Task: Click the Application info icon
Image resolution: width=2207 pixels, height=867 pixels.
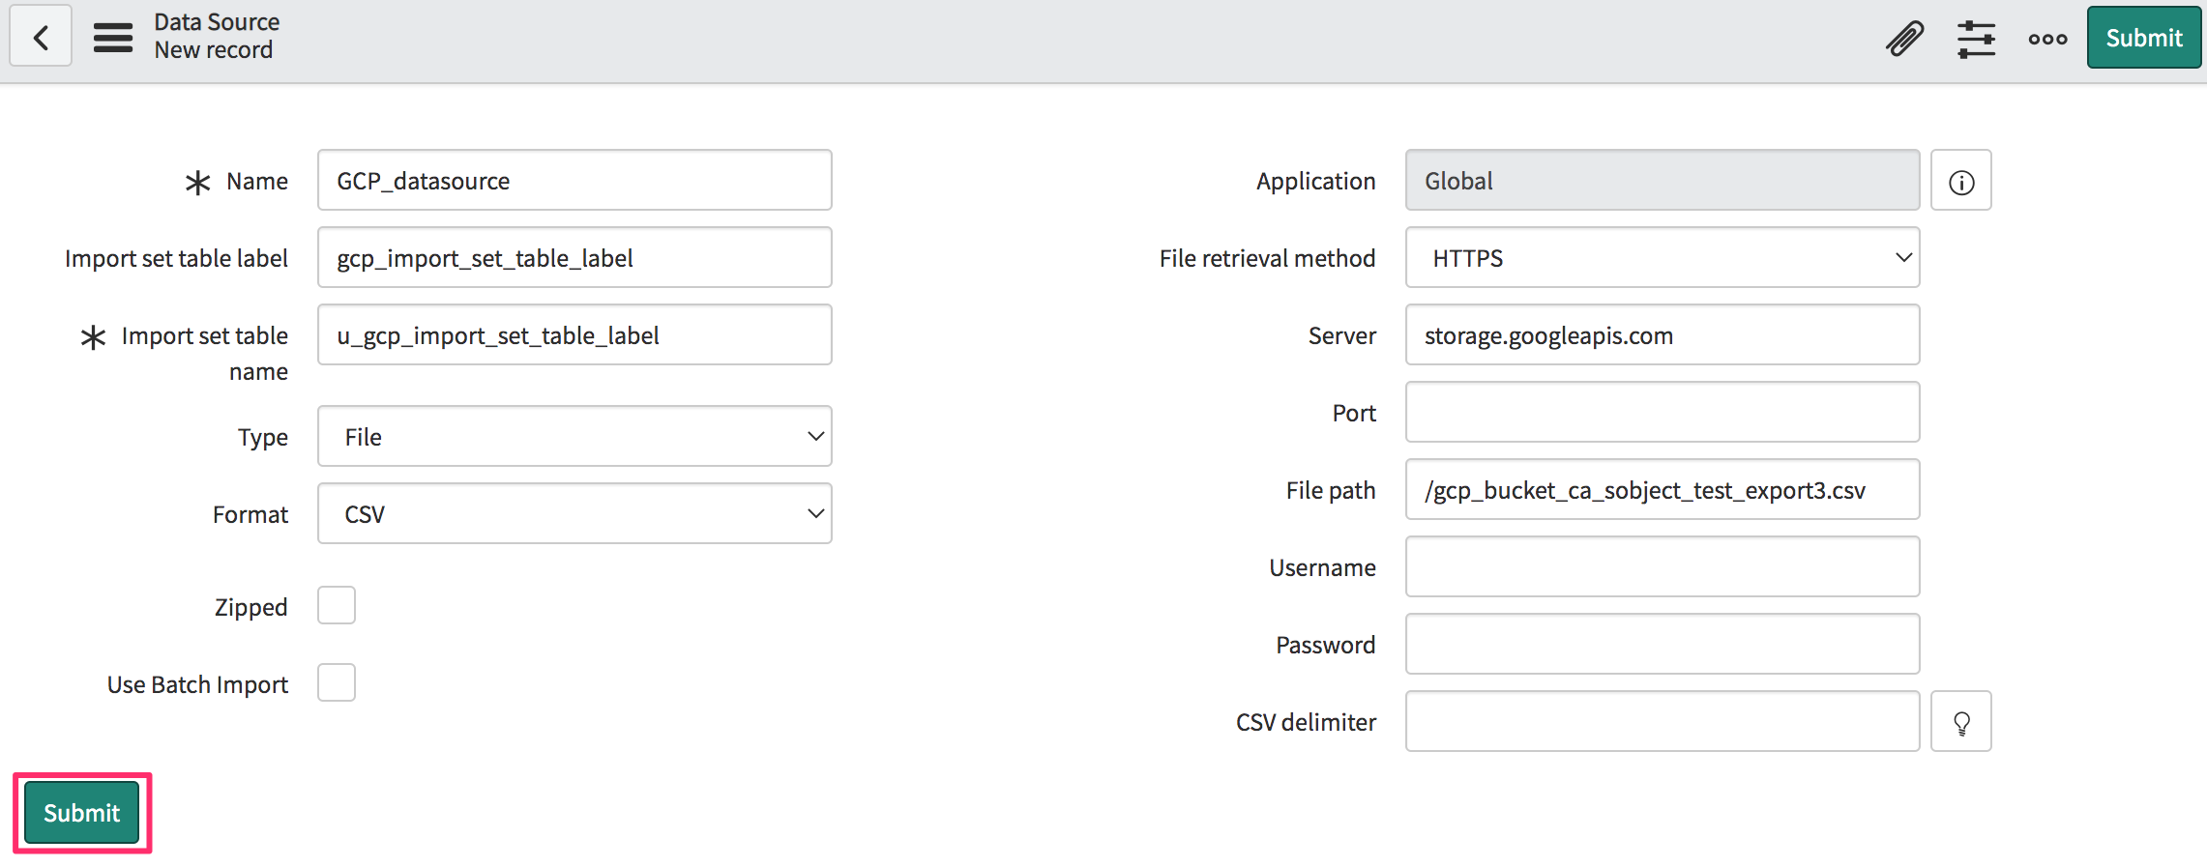Action: coord(1960,182)
